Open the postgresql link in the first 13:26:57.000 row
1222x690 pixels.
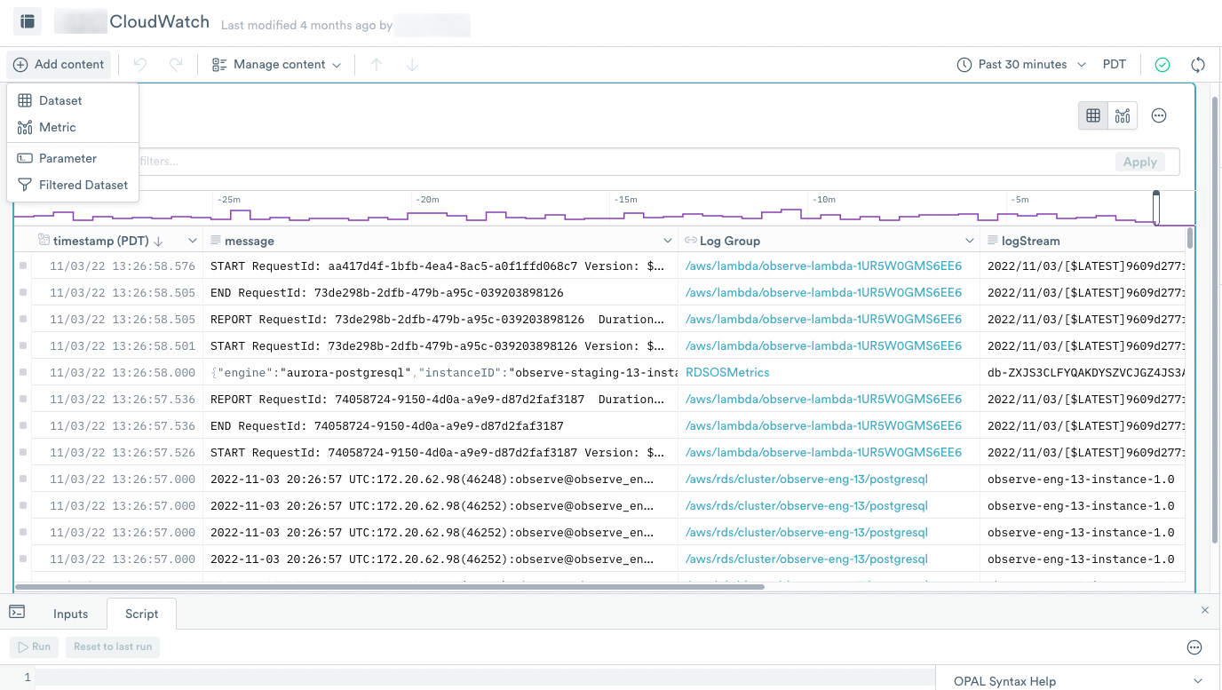[x=806, y=480]
